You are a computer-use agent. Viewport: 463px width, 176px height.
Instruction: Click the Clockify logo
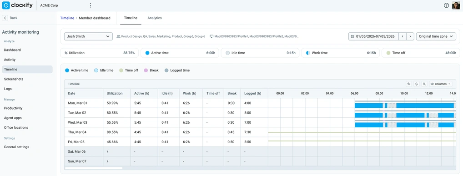pyautogui.click(x=17, y=5)
